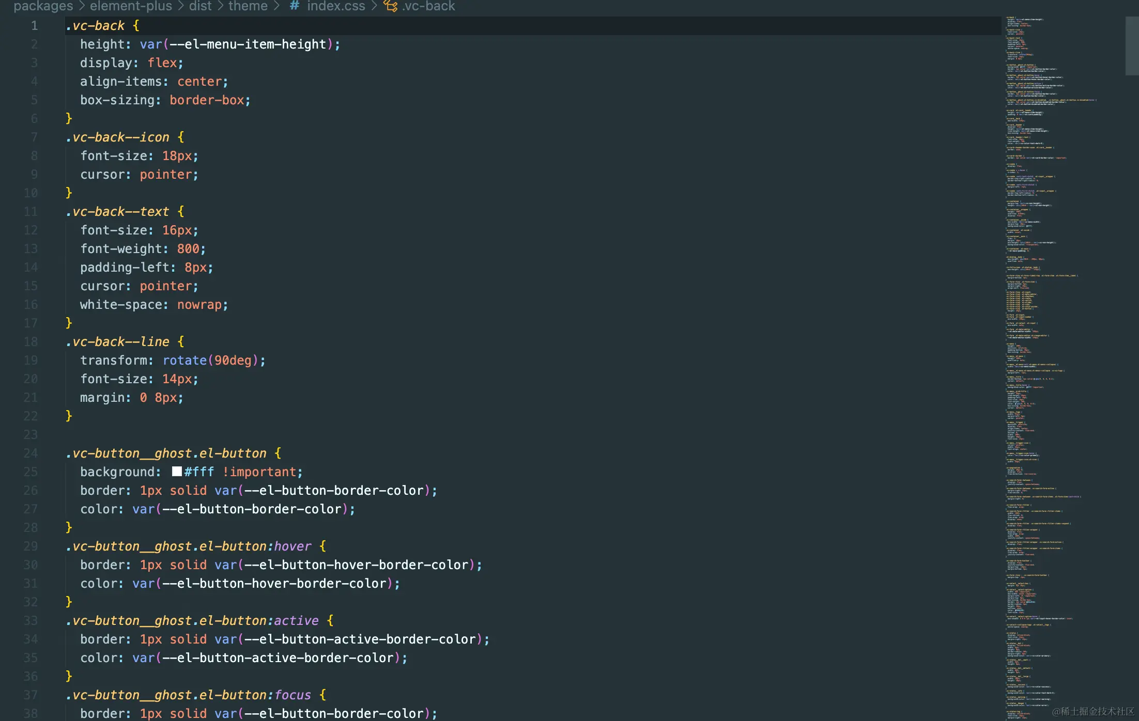Click 'color: var(--el-button-hover-border-color);' line

240,584
